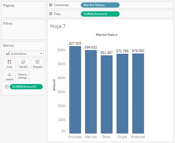Click the Marital Status chart header
This screenshot has width=175, height=143.
coord(107,35)
